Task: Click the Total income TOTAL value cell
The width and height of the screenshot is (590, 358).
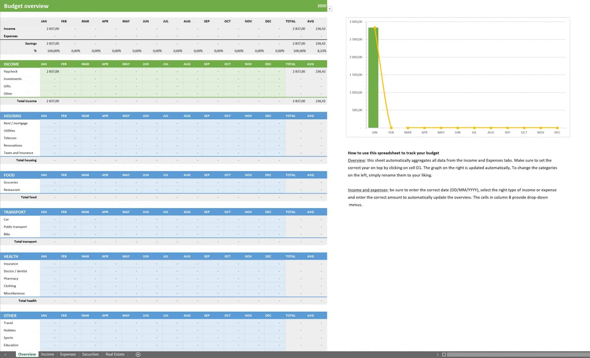Action: coord(298,101)
